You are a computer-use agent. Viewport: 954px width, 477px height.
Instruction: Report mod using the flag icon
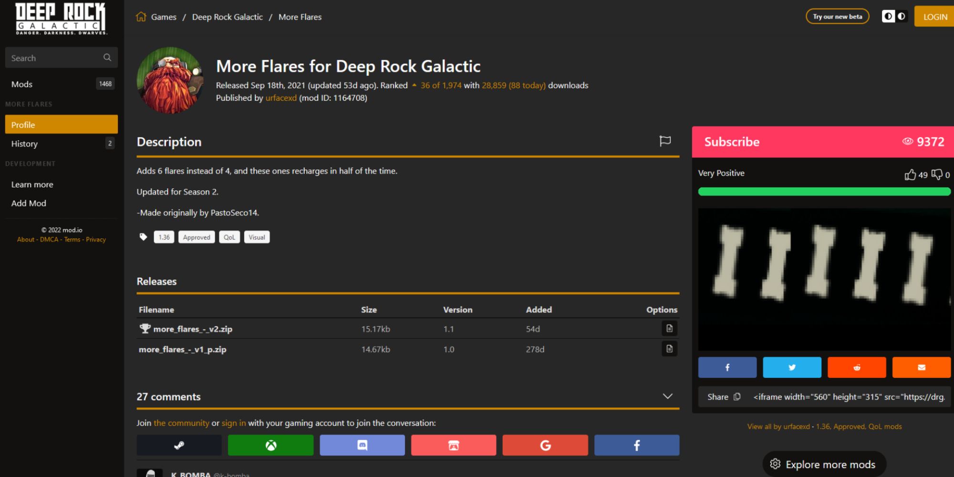[x=665, y=141]
